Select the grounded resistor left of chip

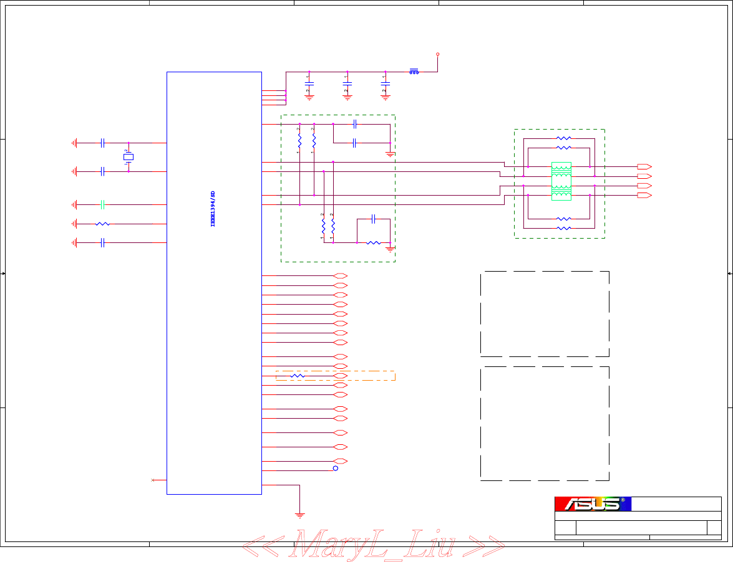[x=102, y=224]
